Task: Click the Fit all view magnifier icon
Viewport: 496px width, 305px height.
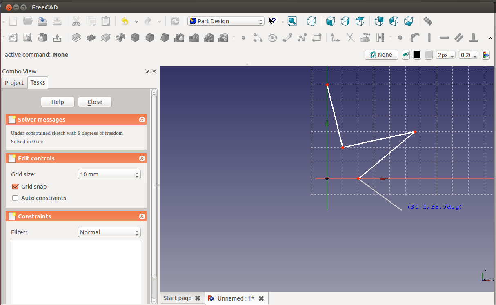Action: tap(292, 21)
